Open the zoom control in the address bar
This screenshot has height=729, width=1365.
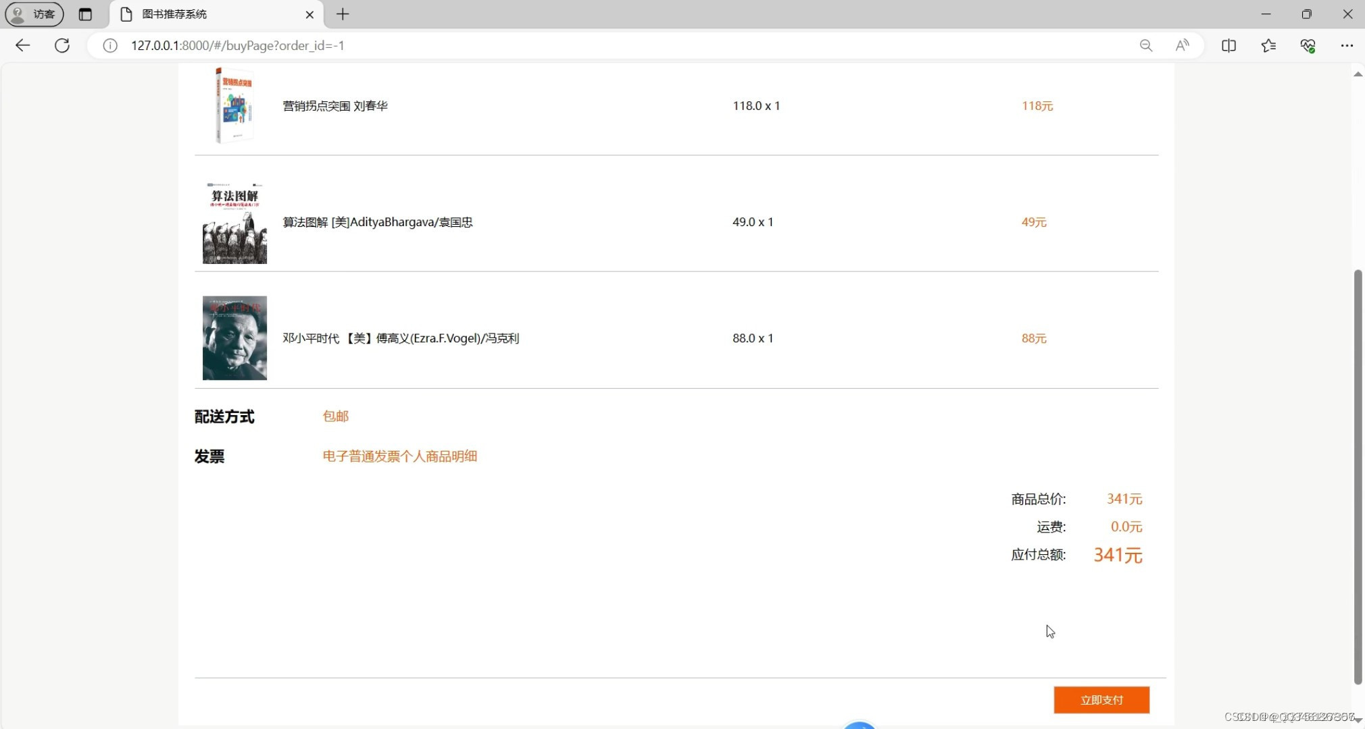(1145, 45)
